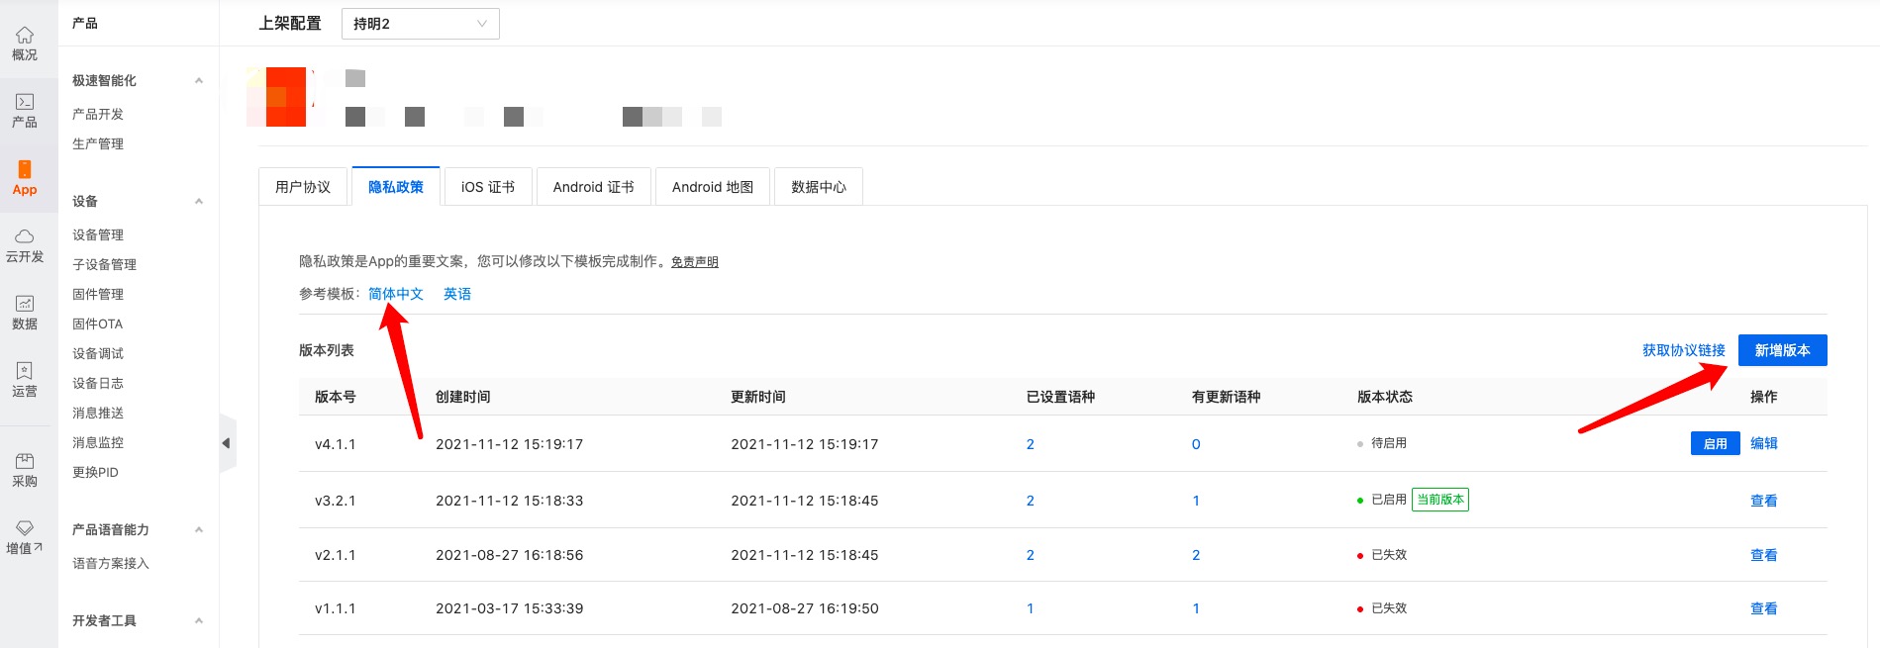This screenshot has height=648, width=1880.
Task: Switch to the 用户协议 tab
Action: (x=303, y=187)
